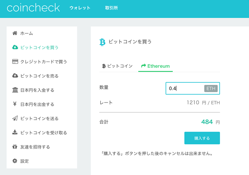
Task: Click the home icon in sidebar
Action: click(x=15, y=33)
